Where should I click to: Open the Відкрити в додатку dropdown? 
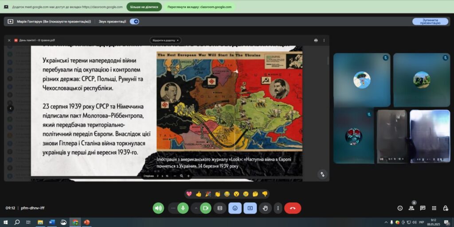coord(166,40)
